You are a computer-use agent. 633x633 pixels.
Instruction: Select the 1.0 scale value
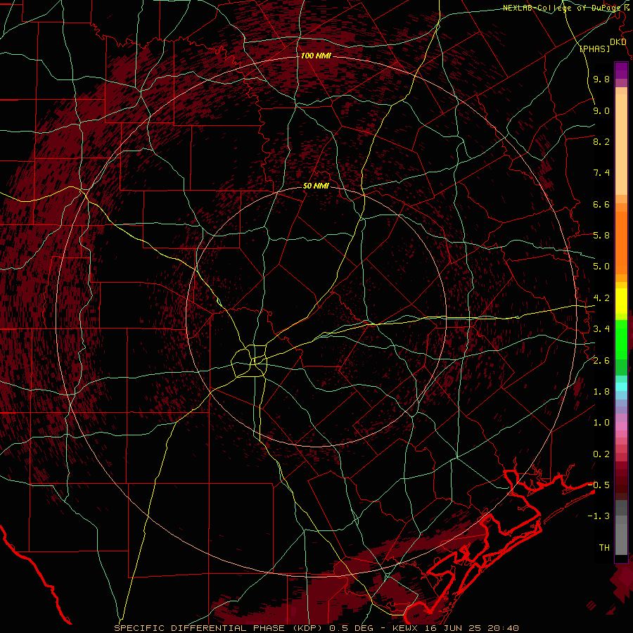coord(601,423)
